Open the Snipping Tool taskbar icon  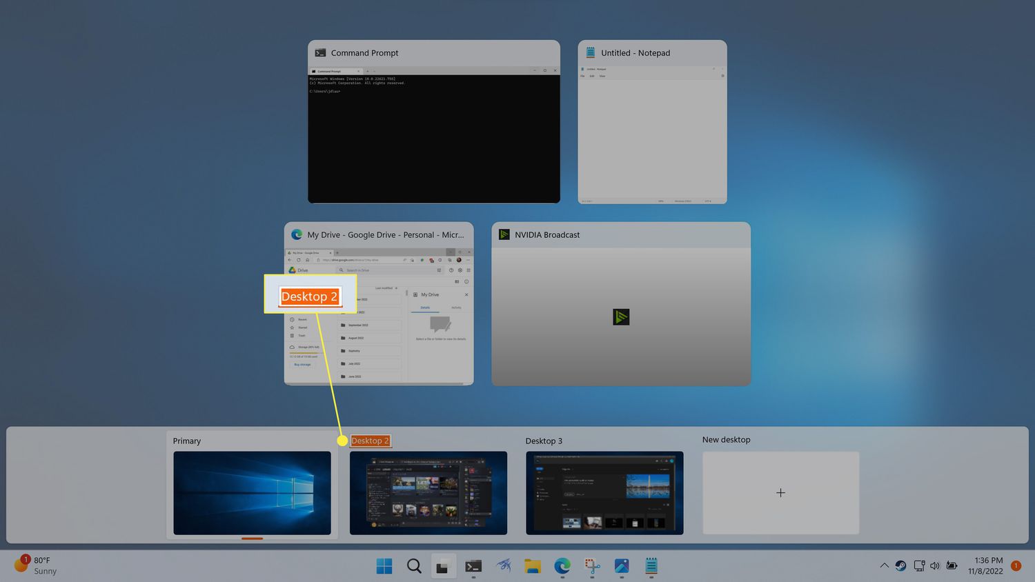pos(592,566)
